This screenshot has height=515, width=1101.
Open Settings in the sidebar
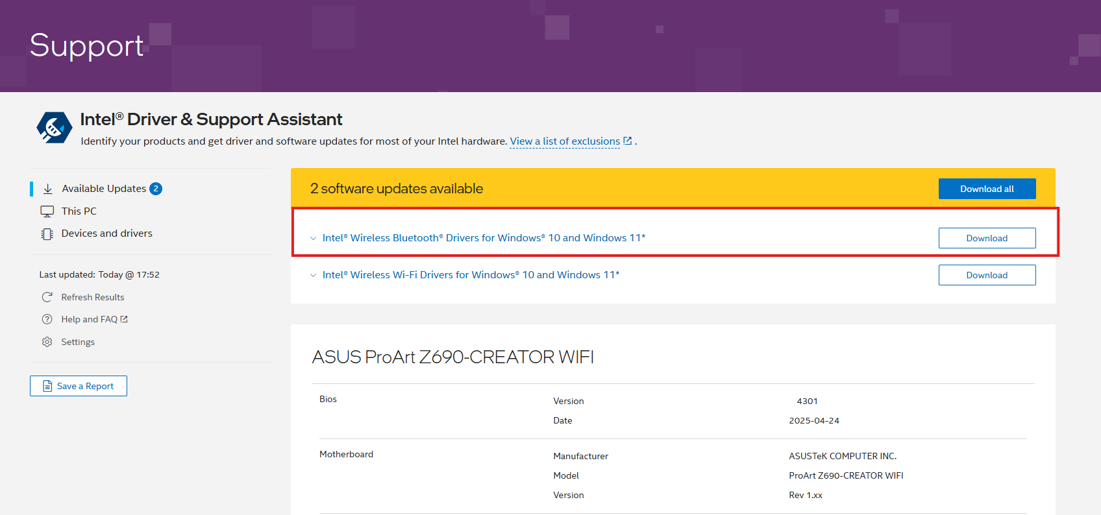pyautogui.click(x=78, y=342)
